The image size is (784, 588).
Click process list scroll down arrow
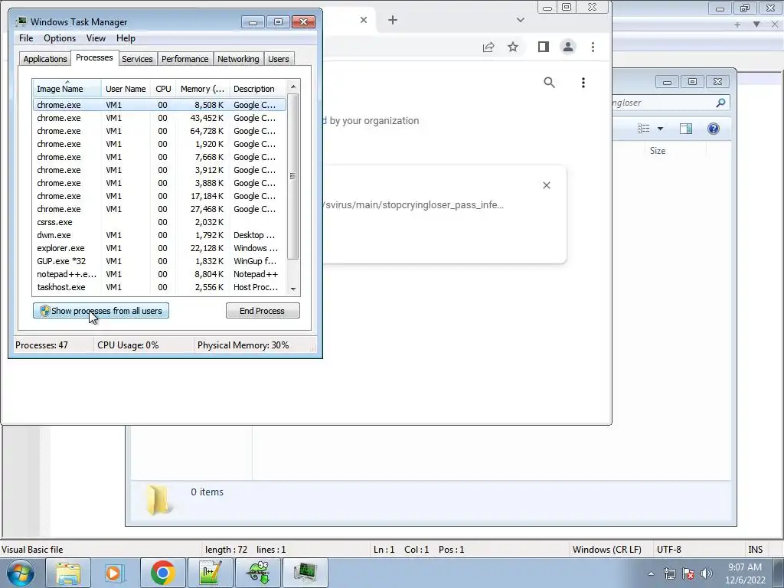tap(293, 289)
